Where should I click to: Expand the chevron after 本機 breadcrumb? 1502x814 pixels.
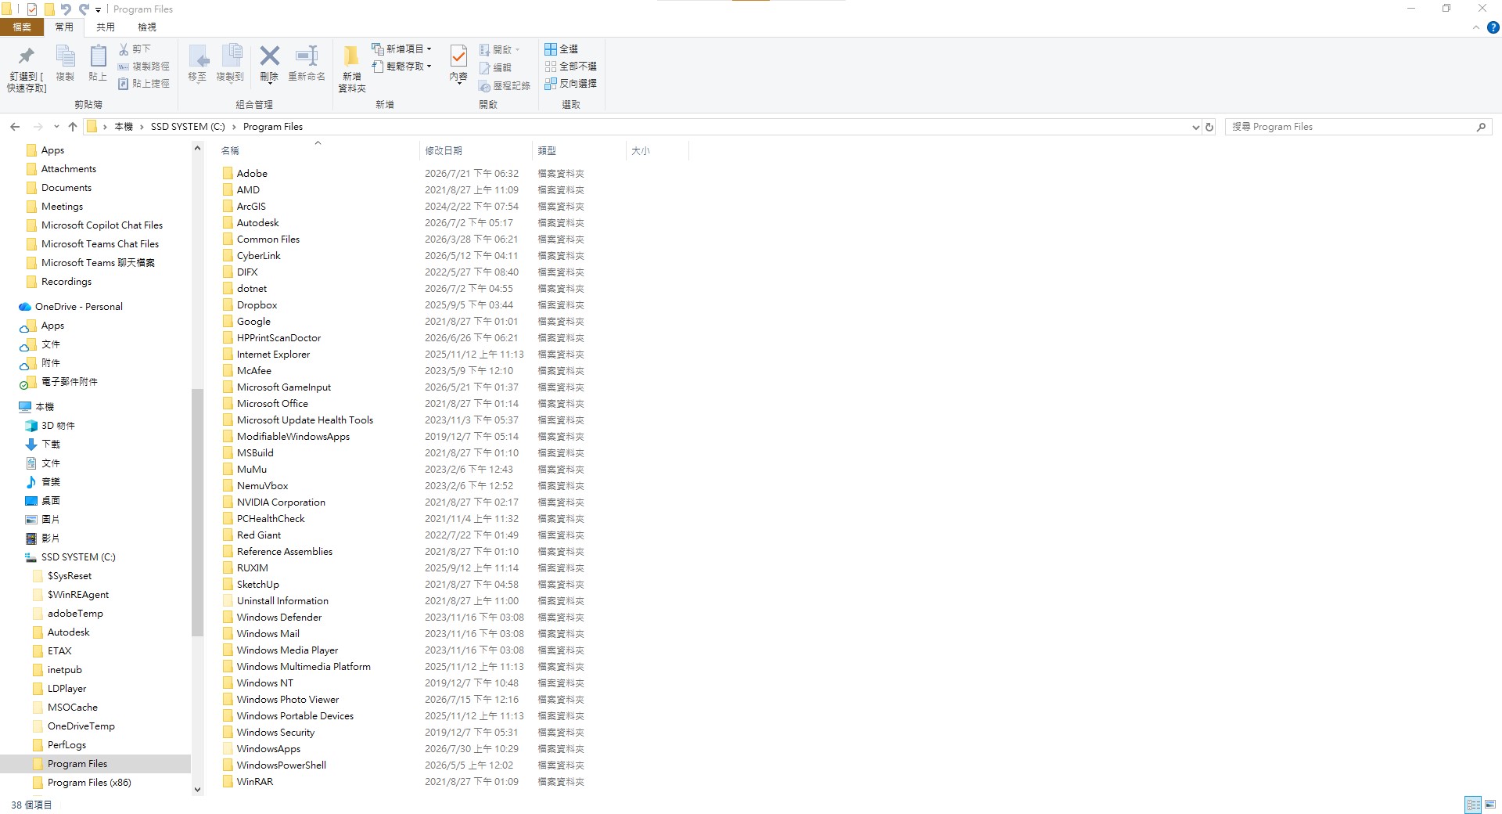point(142,127)
